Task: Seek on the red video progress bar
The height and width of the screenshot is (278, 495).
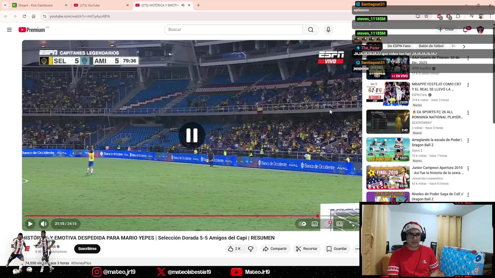Action: pos(192,216)
